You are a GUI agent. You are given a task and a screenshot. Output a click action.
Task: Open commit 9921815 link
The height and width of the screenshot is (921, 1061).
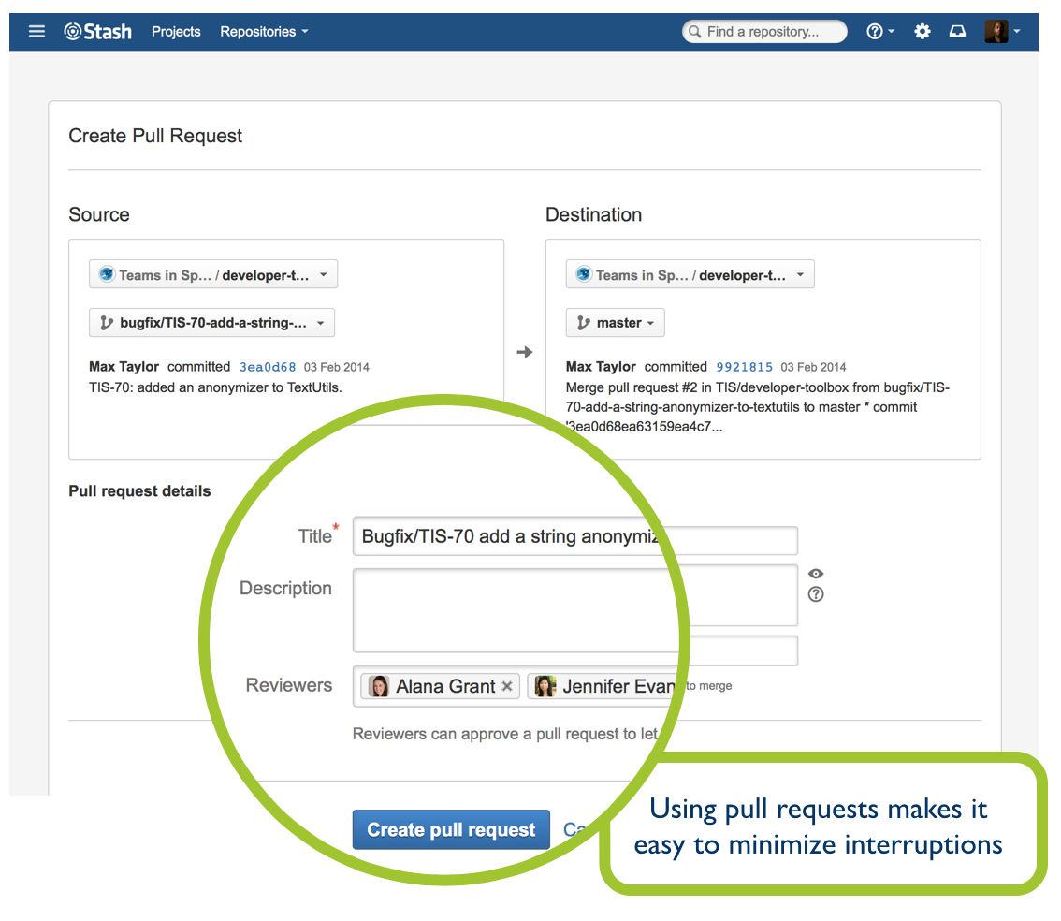tap(745, 367)
